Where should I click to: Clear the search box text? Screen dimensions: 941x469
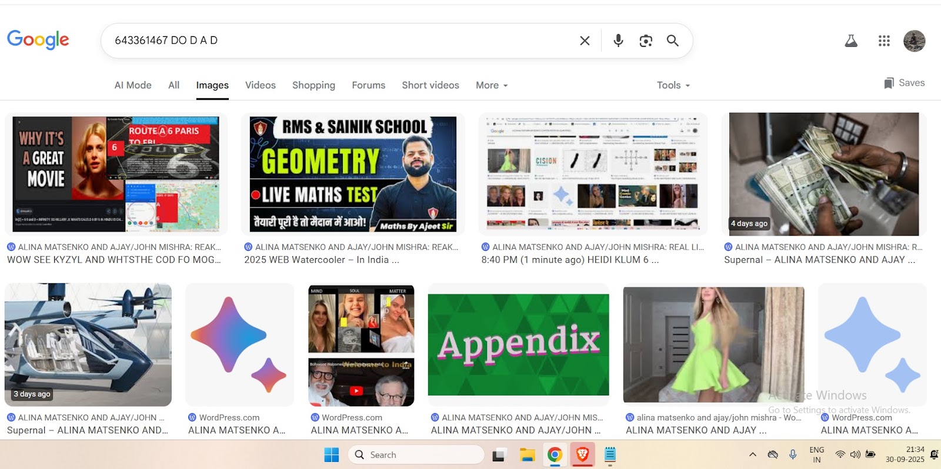point(585,41)
